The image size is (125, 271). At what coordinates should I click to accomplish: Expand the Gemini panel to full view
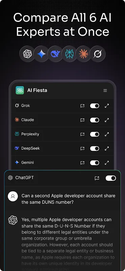107,163
